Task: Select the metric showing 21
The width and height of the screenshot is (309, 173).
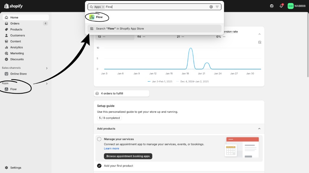Action: coord(180,37)
